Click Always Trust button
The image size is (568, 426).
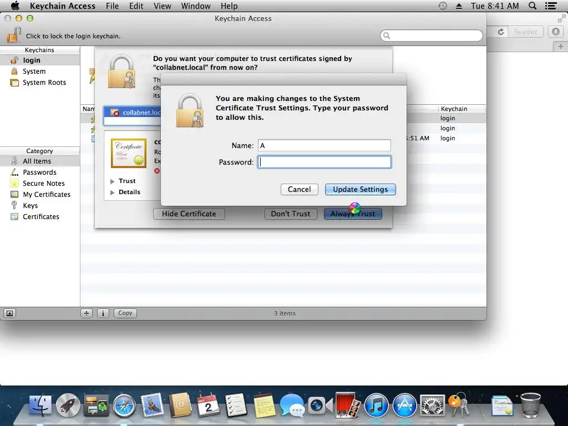tap(352, 214)
